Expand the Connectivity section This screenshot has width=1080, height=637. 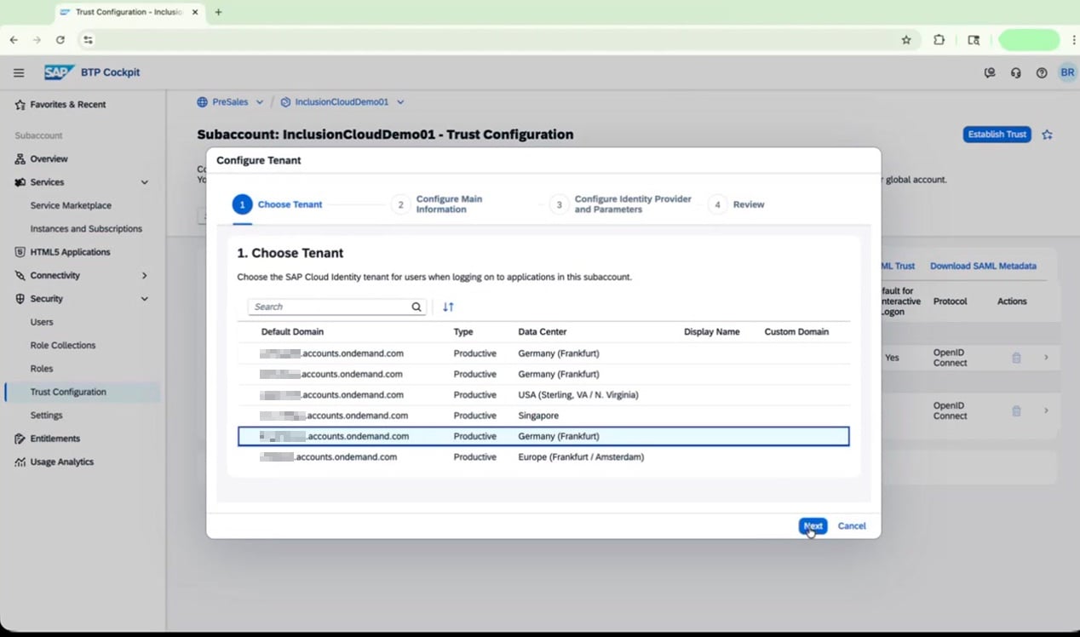click(145, 275)
